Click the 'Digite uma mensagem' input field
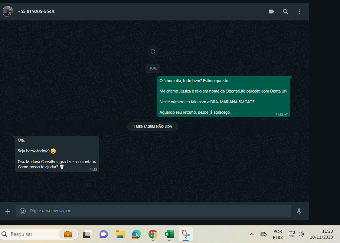The height and width of the screenshot is (243, 340). coord(156,211)
